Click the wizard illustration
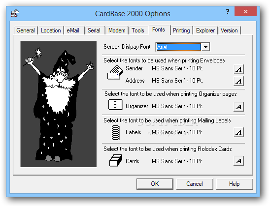This screenshot has width=270, height=207. pos(58,104)
